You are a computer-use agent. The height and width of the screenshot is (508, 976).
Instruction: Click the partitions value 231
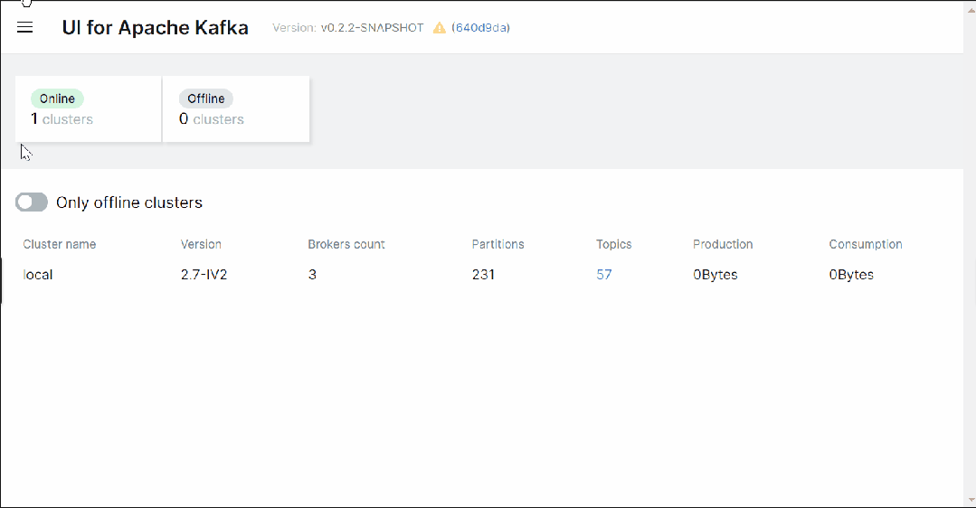coord(484,274)
